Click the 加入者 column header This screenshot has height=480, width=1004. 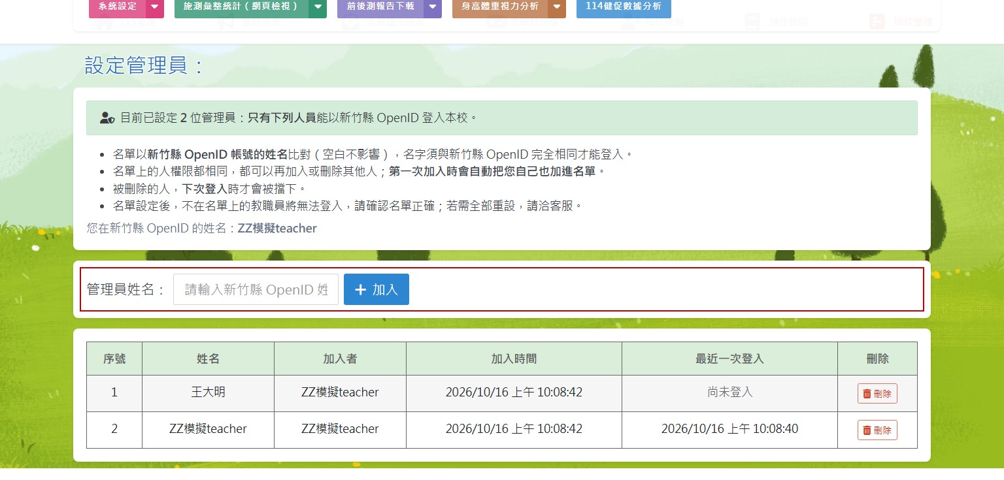click(x=340, y=359)
